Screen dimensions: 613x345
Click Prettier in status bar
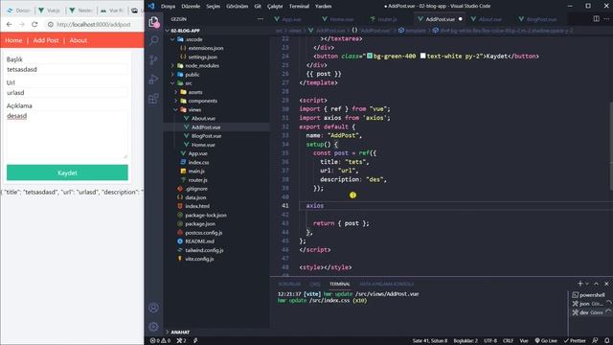click(575, 341)
